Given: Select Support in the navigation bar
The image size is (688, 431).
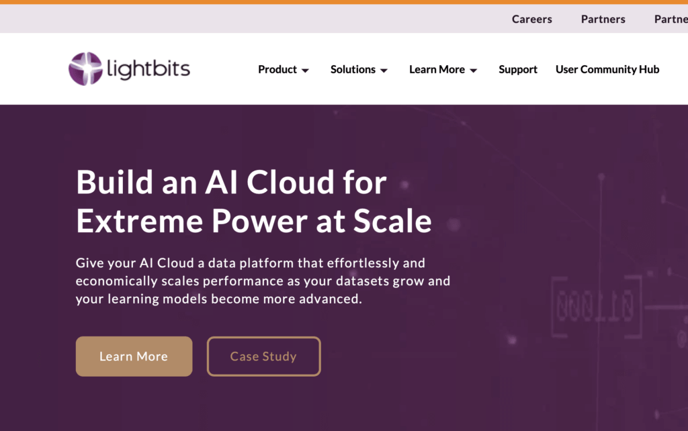Looking at the screenshot, I should coord(517,69).
